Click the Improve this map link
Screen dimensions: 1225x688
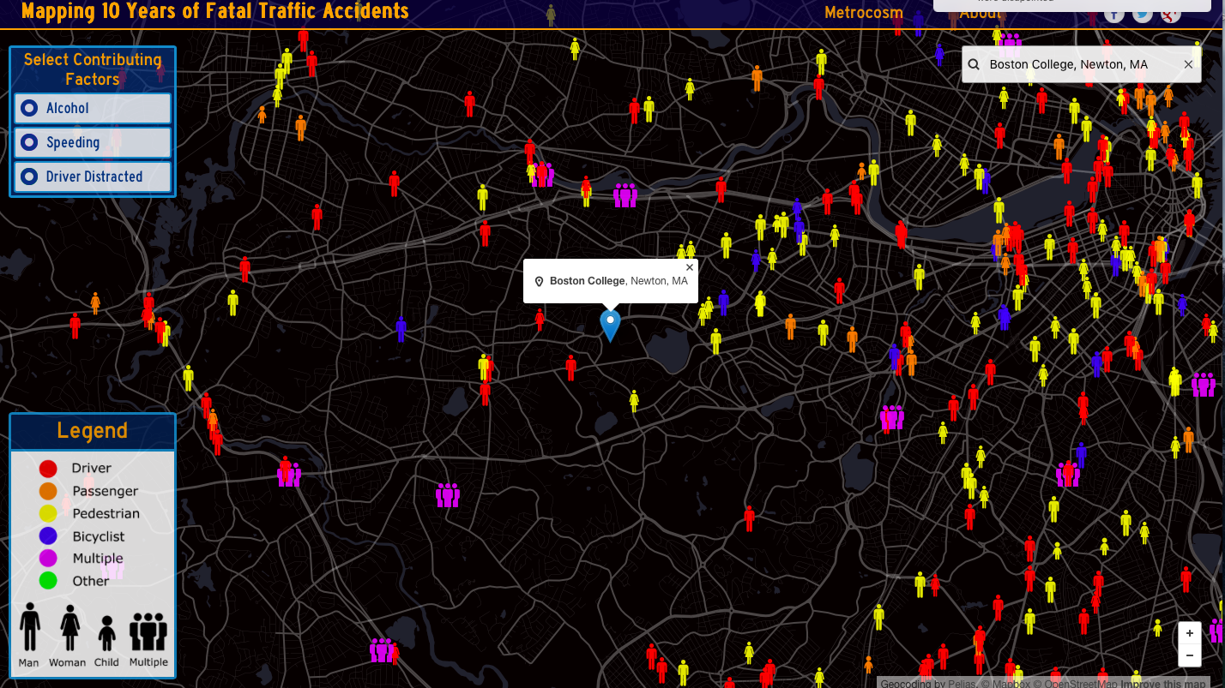pyautogui.click(x=1164, y=684)
